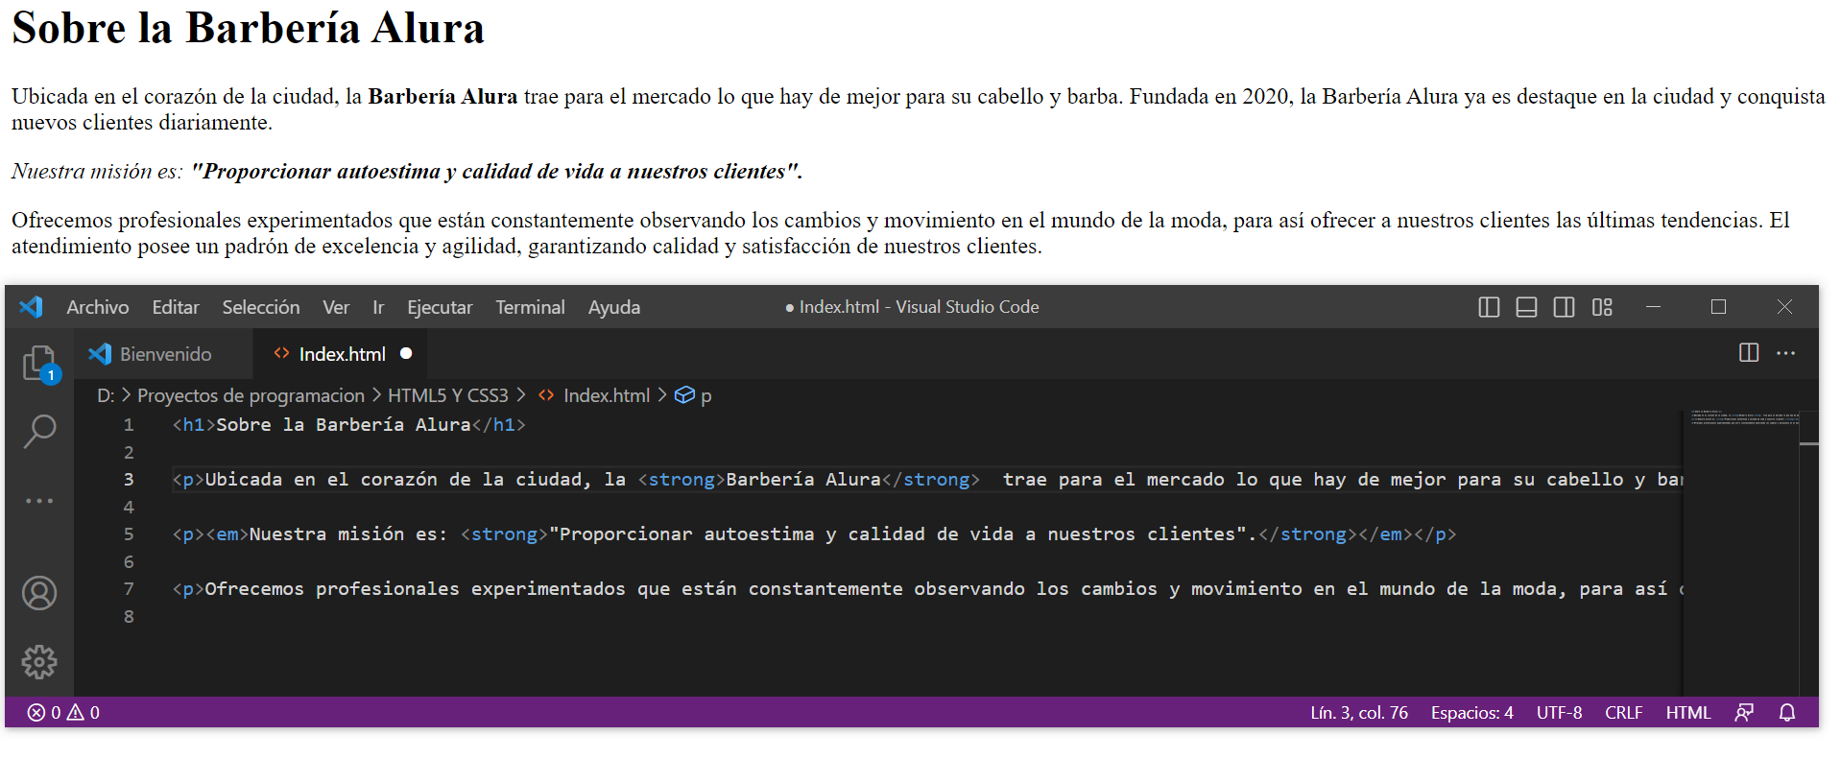1841x759 pixels.
Task: Click line number 5 in gutter
Action: (x=129, y=534)
